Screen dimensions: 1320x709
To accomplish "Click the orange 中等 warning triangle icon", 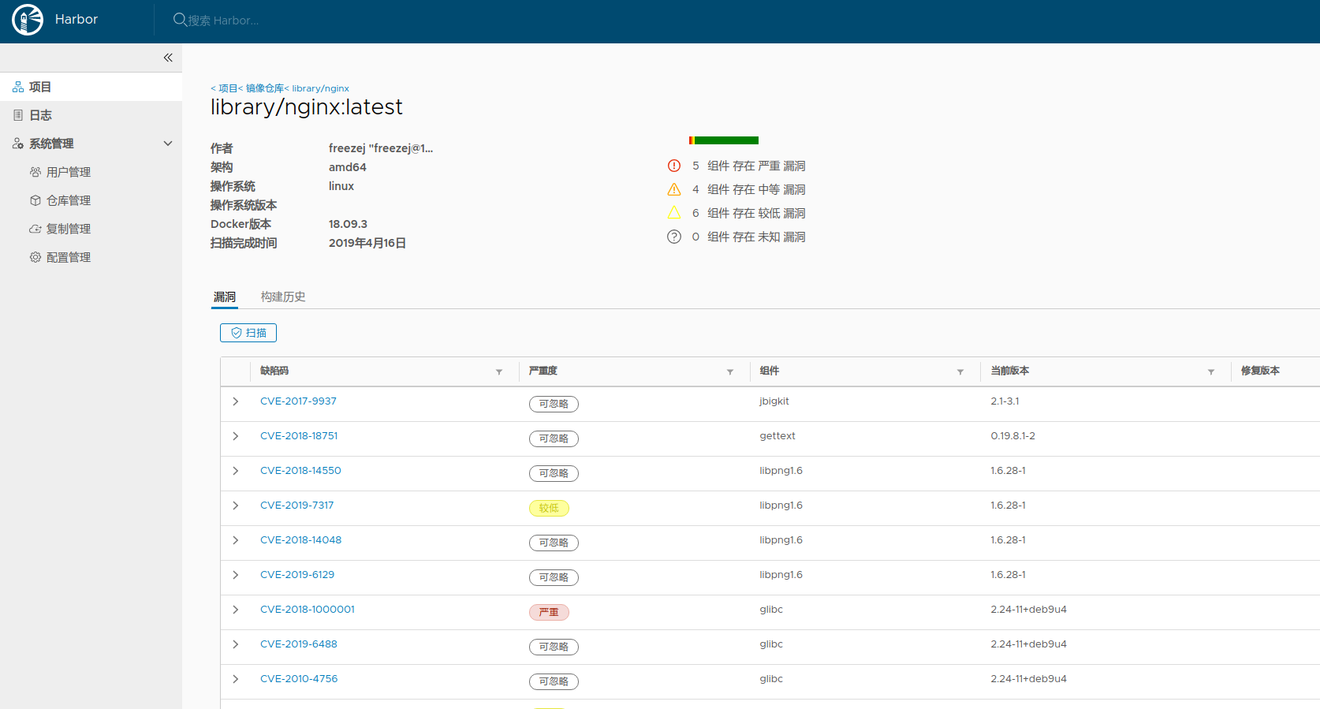I will (674, 189).
